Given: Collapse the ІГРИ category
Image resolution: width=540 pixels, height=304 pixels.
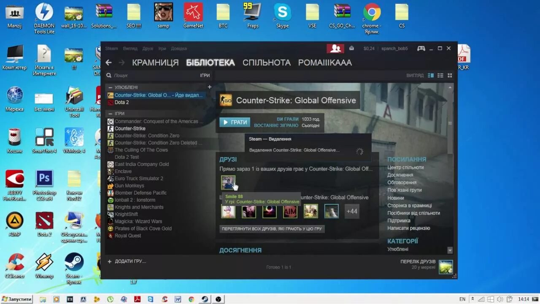Looking at the screenshot, I should point(111,114).
